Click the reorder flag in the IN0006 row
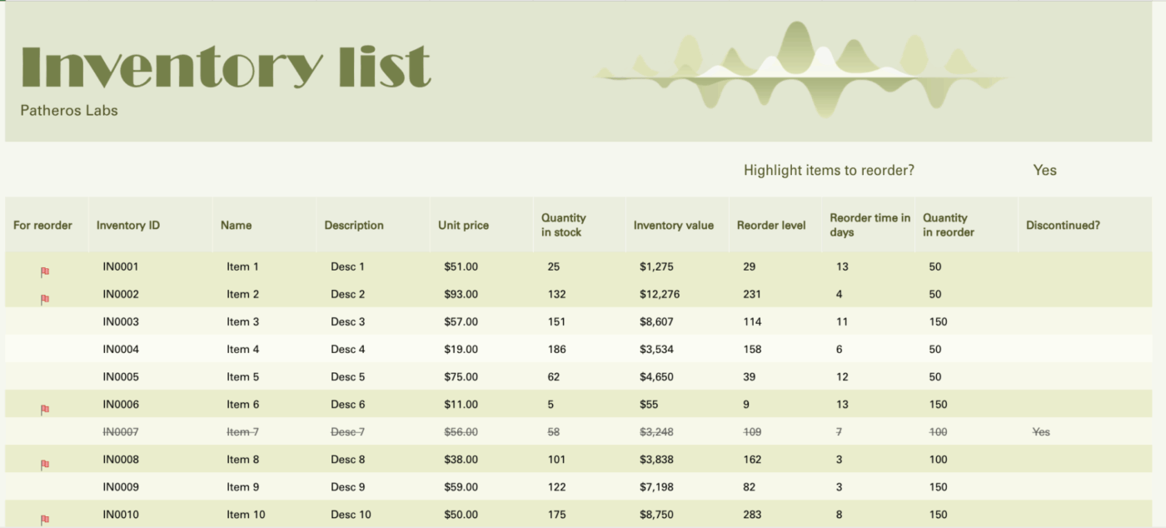The height and width of the screenshot is (528, 1166). (45, 410)
